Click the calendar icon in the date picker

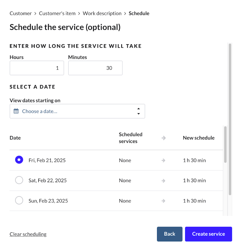[17, 111]
